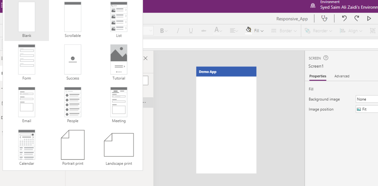Switch to the Advanced tab
This screenshot has width=378, height=186.
coord(342,76)
